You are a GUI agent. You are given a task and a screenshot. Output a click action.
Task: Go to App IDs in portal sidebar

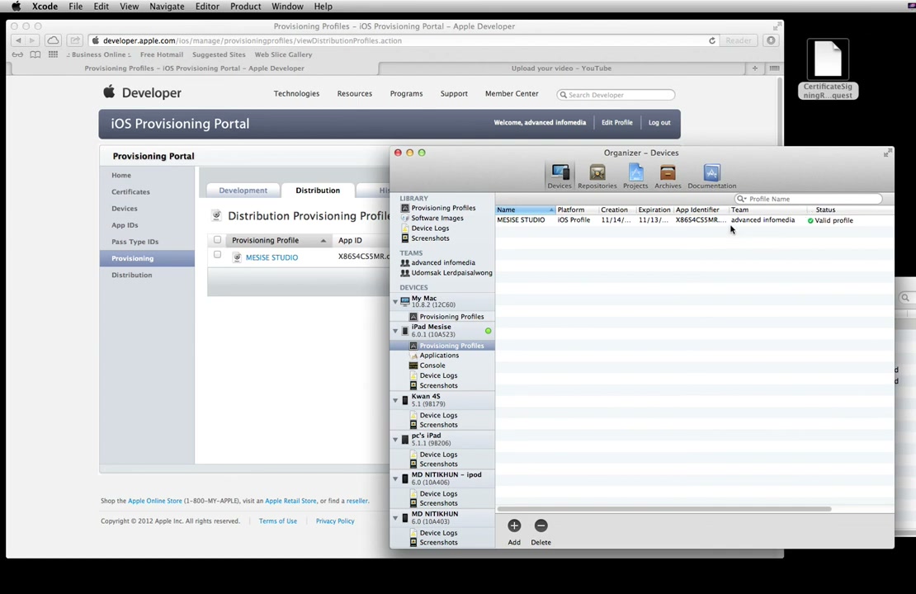125,225
